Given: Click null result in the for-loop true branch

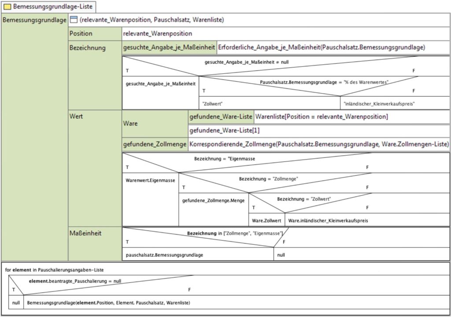Looking at the screenshot, I should [x=16, y=302].
